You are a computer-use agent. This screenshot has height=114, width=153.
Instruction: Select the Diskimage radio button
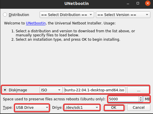tap(5, 90)
